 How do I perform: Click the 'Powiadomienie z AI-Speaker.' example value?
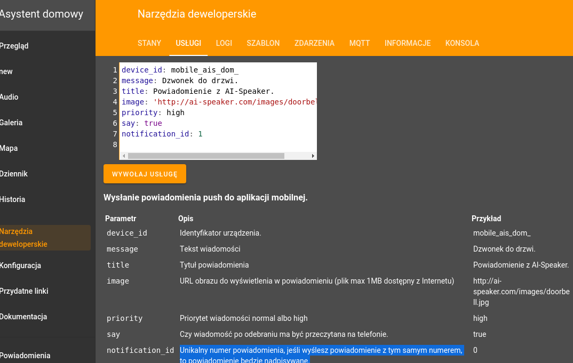(x=521, y=265)
